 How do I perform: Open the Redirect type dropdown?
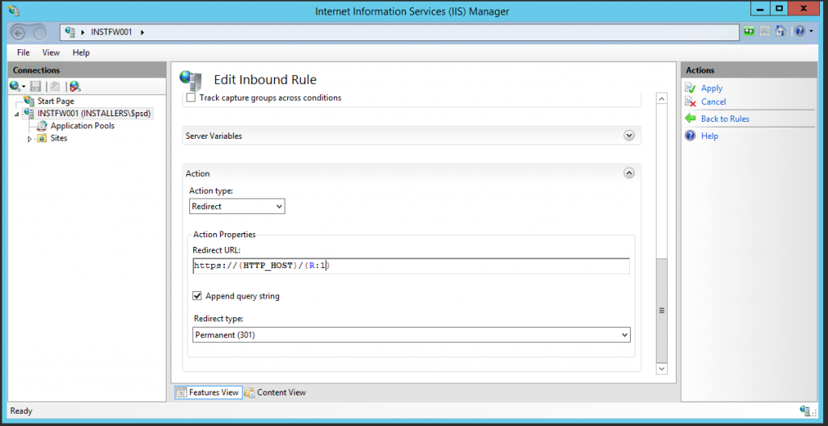point(412,335)
